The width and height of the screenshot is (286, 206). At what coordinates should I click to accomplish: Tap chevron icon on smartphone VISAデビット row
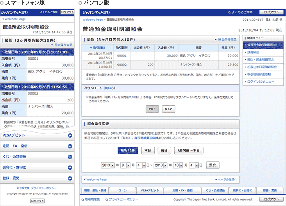click(x=70, y=136)
